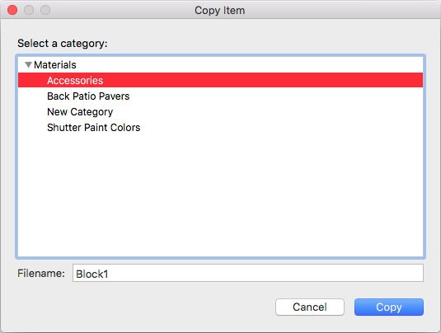Click the grayed-out zoom window button

click(x=45, y=10)
